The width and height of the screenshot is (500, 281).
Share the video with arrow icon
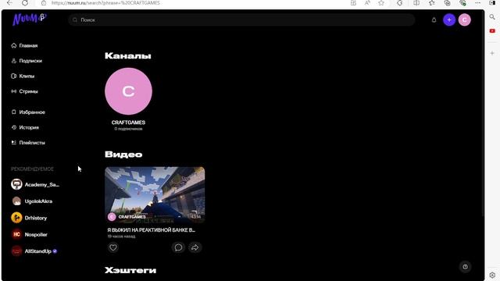pos(195,247)
